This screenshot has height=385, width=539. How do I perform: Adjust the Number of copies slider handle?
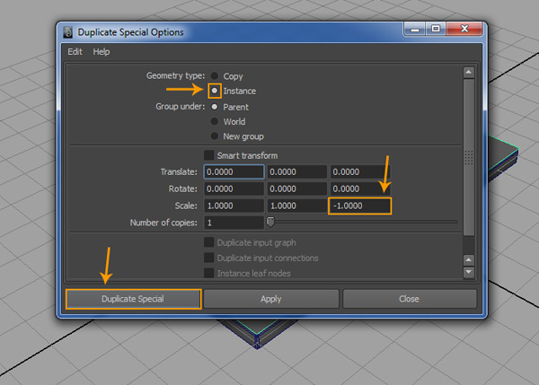[270, 222]
